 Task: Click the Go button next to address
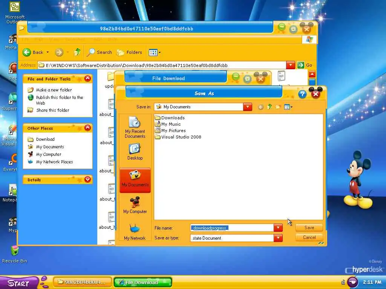click(305, 65)
